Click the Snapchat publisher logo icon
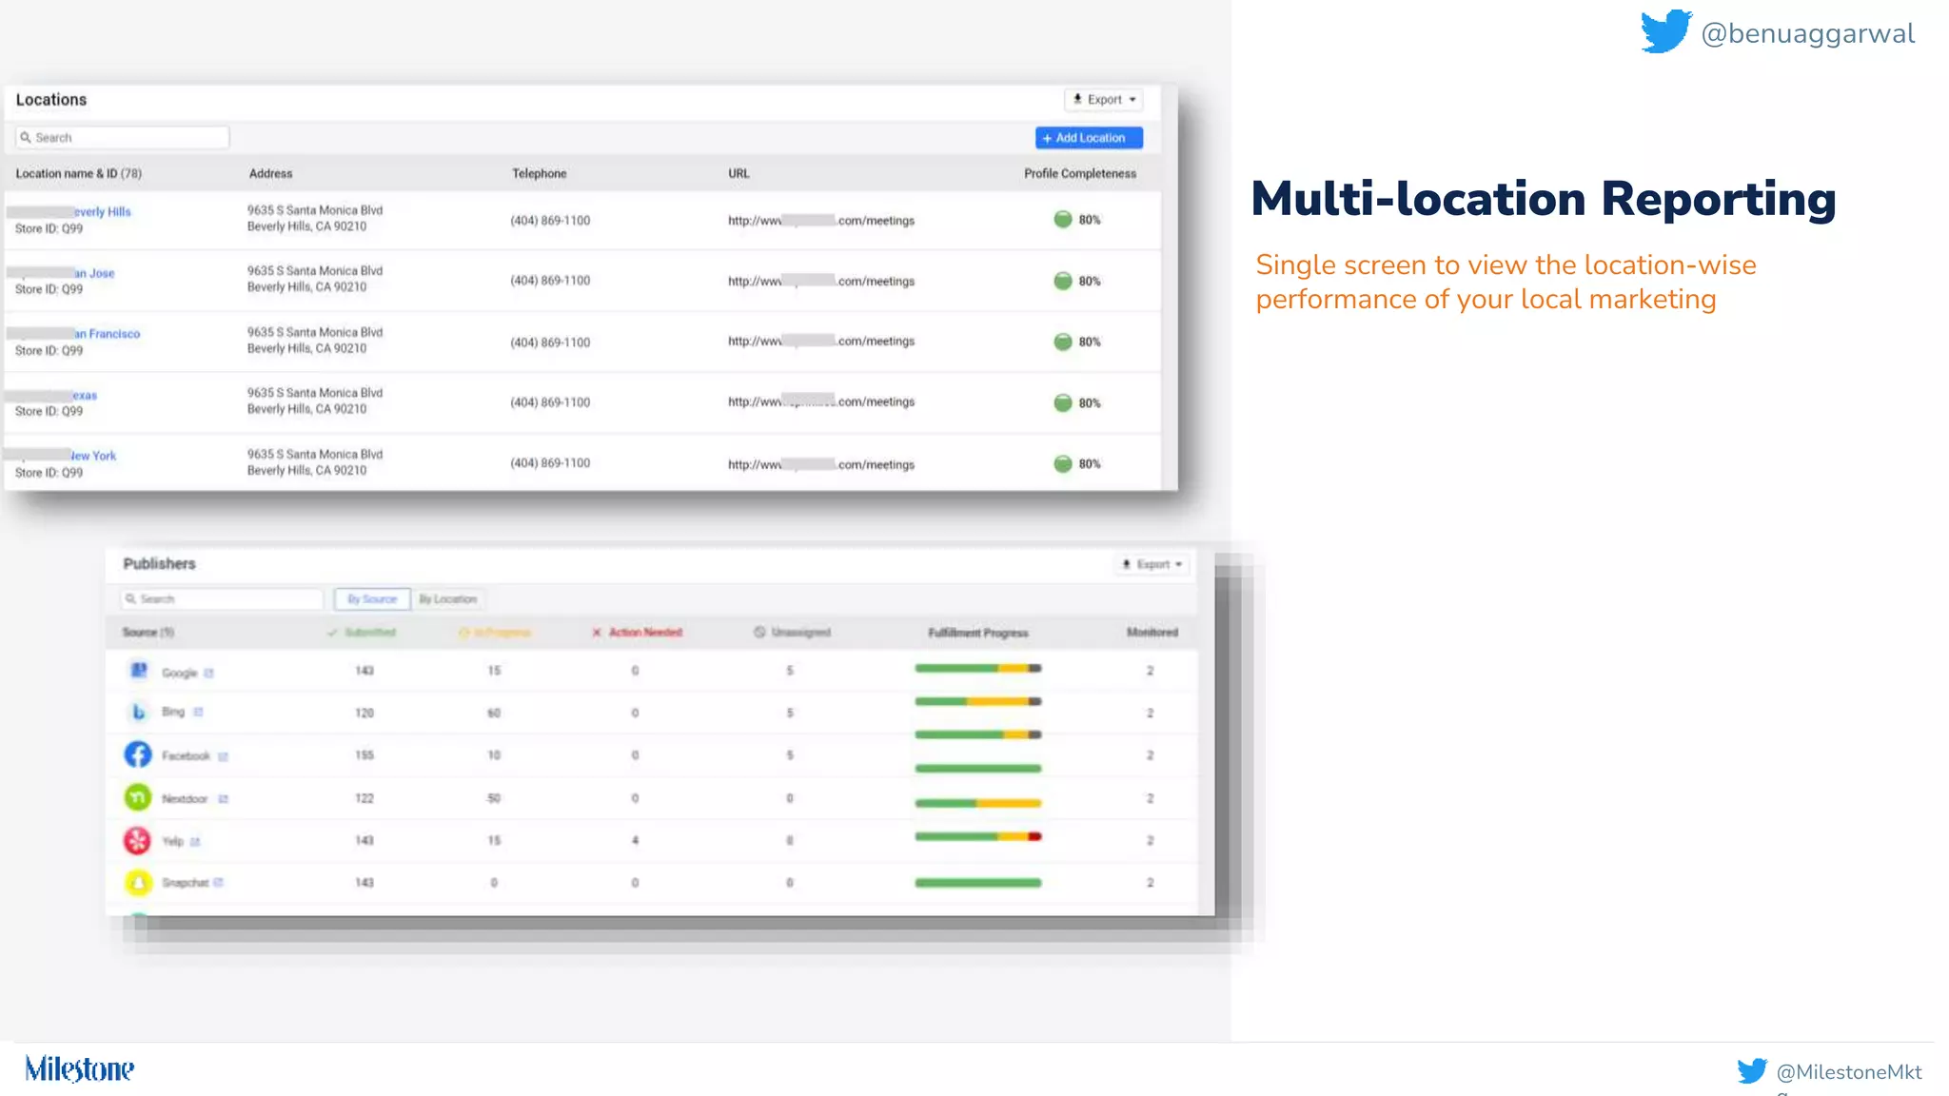 [x=138, y=882]
